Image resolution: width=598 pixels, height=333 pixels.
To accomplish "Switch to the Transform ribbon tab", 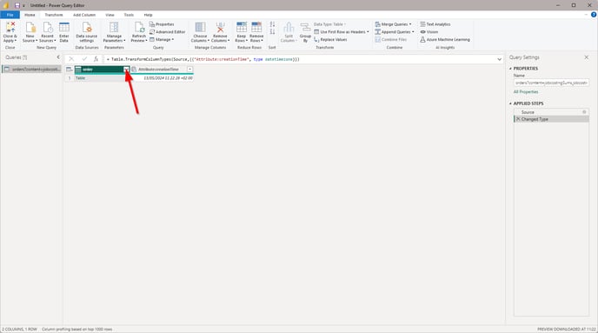I will pyautogui.click(x=54, y=15).
